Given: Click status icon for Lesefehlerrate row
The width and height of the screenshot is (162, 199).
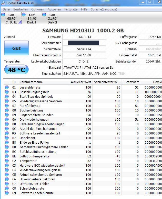Looking at the screenshot, I should 7,87.
